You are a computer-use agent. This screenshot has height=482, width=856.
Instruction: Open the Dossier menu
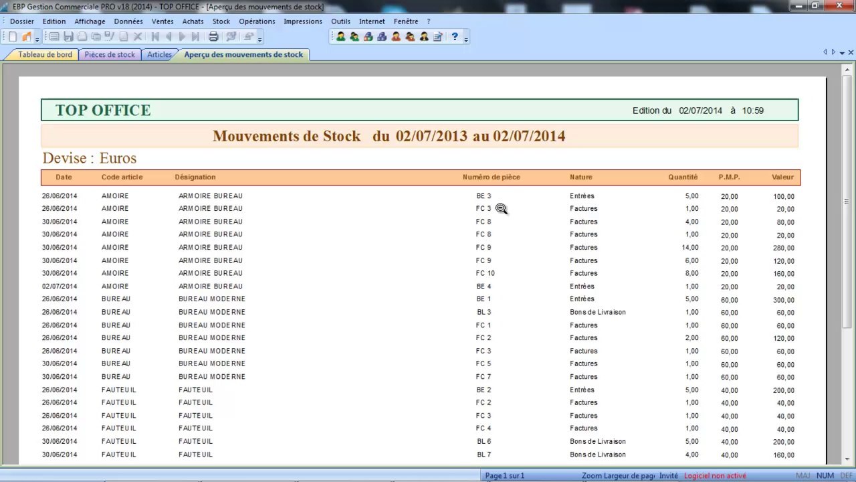pos(22,21)
